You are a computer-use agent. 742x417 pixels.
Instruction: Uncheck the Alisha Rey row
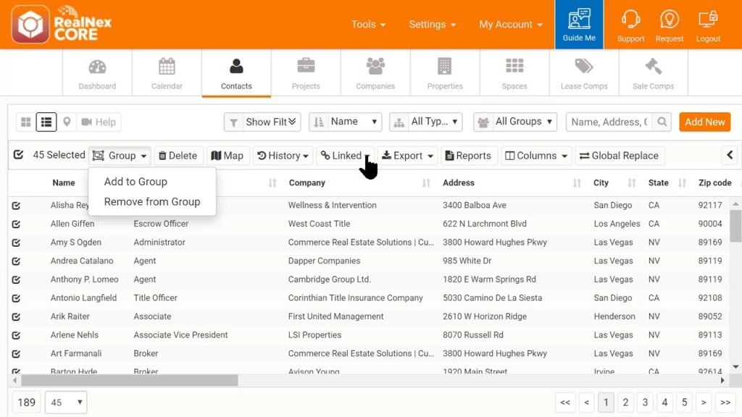coord(16,206)
